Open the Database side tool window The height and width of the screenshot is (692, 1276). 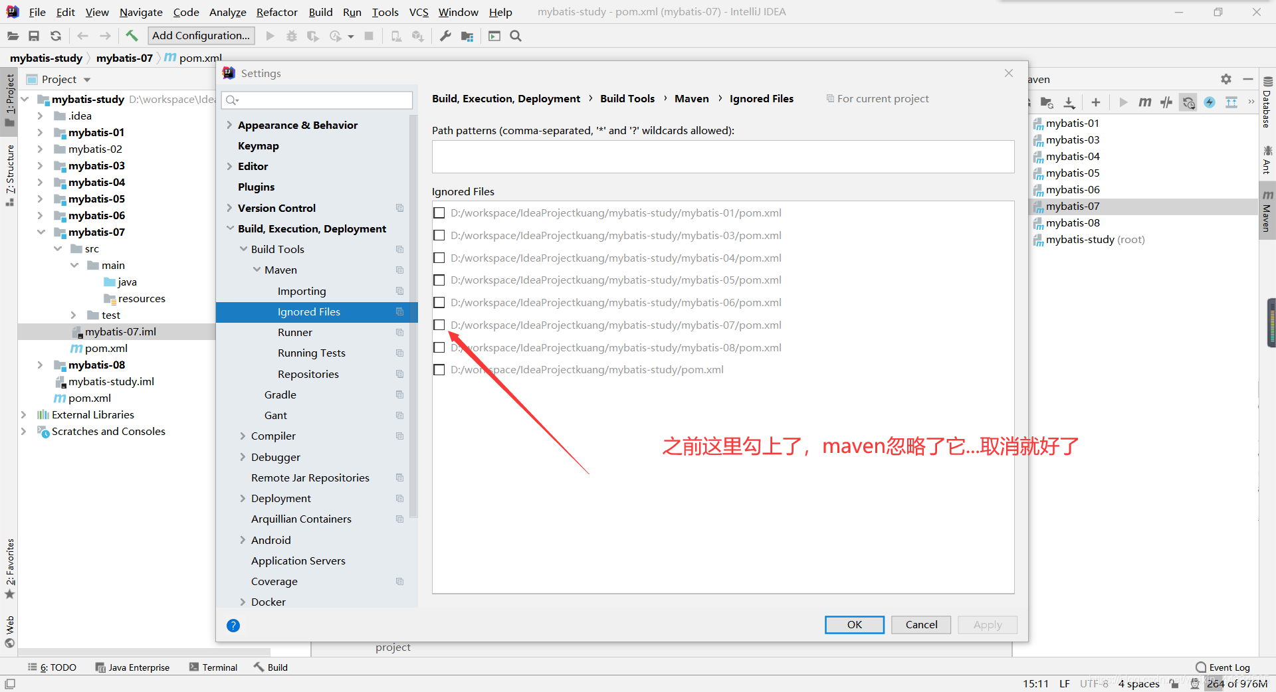click(1267, 102)
